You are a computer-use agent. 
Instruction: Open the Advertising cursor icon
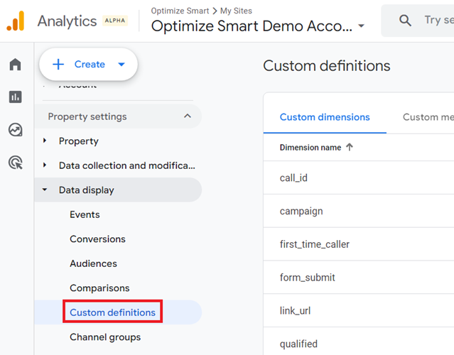point(16,163)
